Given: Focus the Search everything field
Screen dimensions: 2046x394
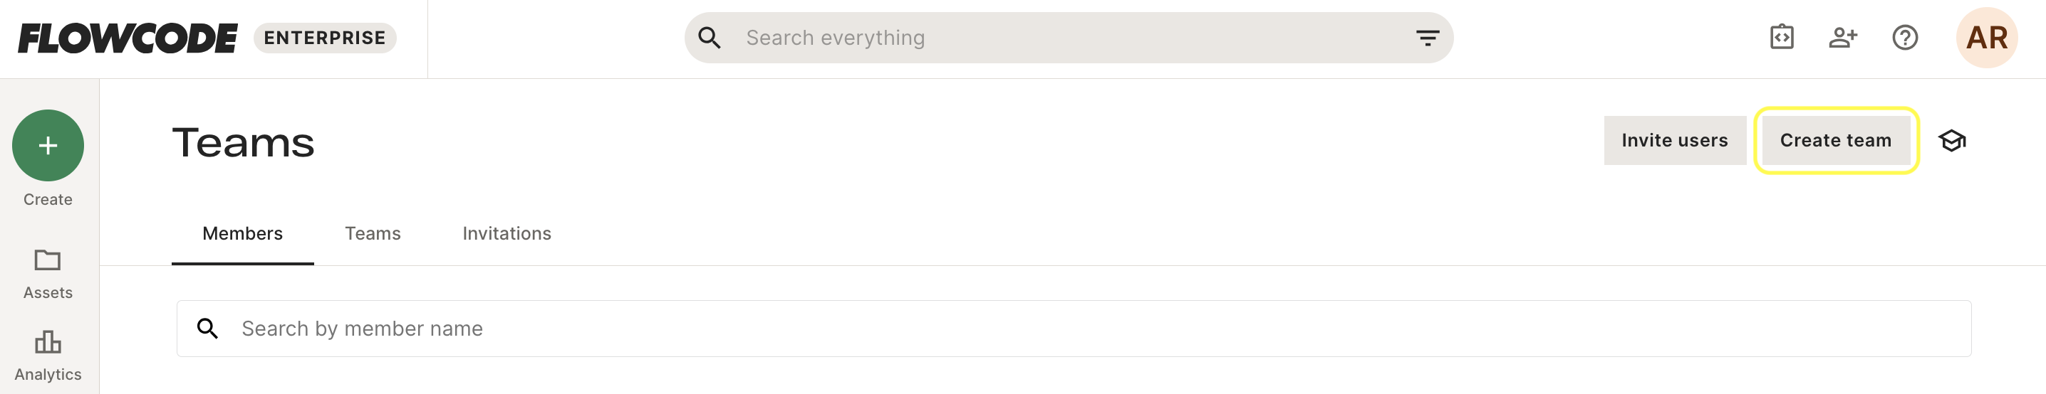Looking at the screenshot, I should tap(1069, 37).
